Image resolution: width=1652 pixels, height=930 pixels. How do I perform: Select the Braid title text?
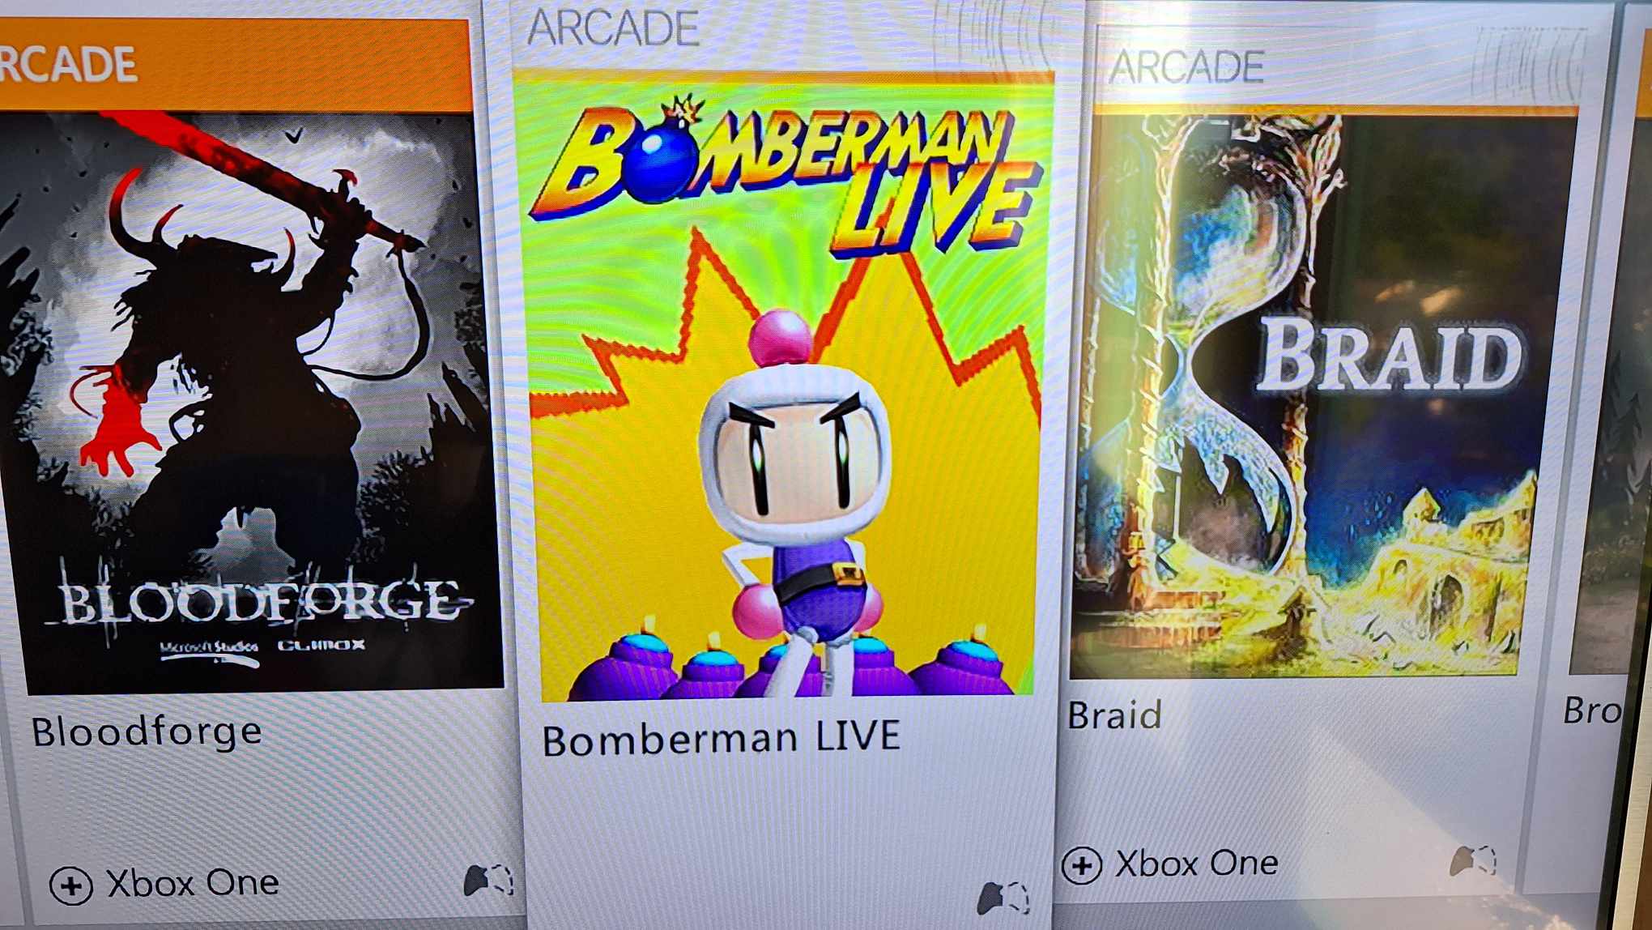1114,715
